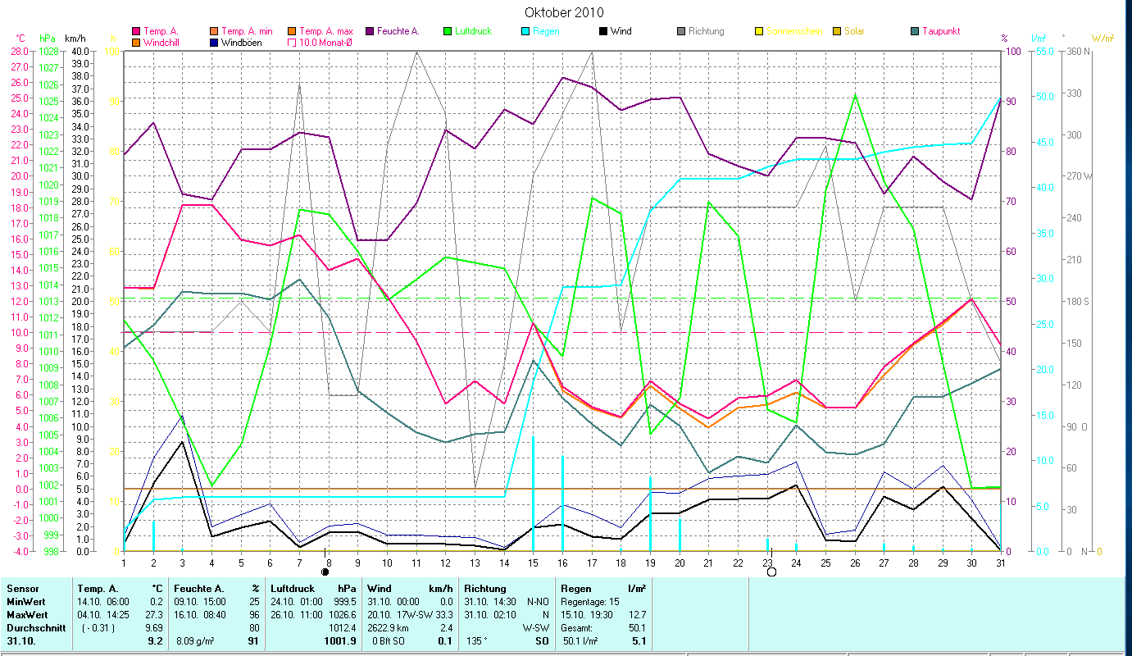Click the °C axis unit label
Image resolution: width=1132 pixels, height=656 pixels.
[20, 39]
